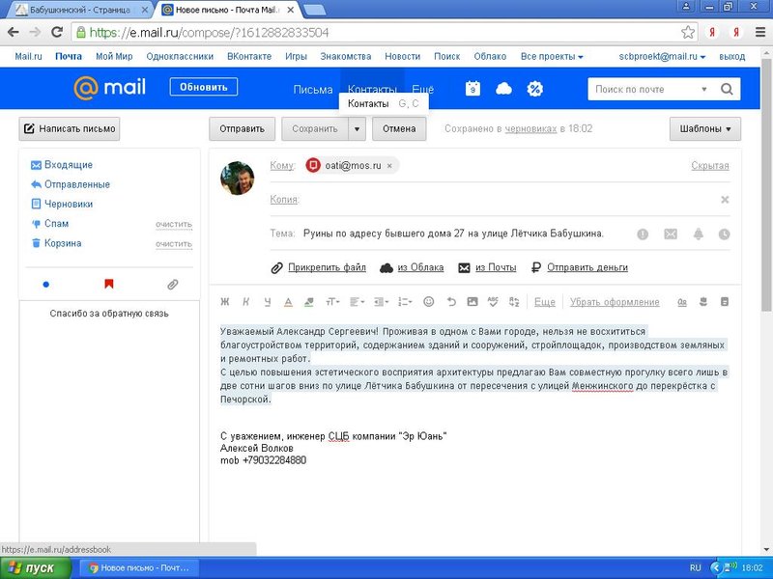This screenshot has height=579, width=773.
Task: Toggle the important message exclamation icon
Action: click(643, 234)
